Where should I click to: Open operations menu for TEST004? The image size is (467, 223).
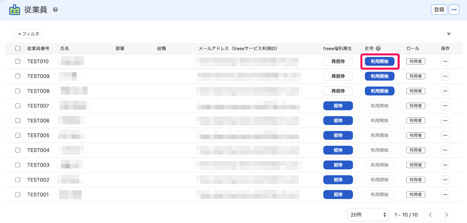pos(445,150)
